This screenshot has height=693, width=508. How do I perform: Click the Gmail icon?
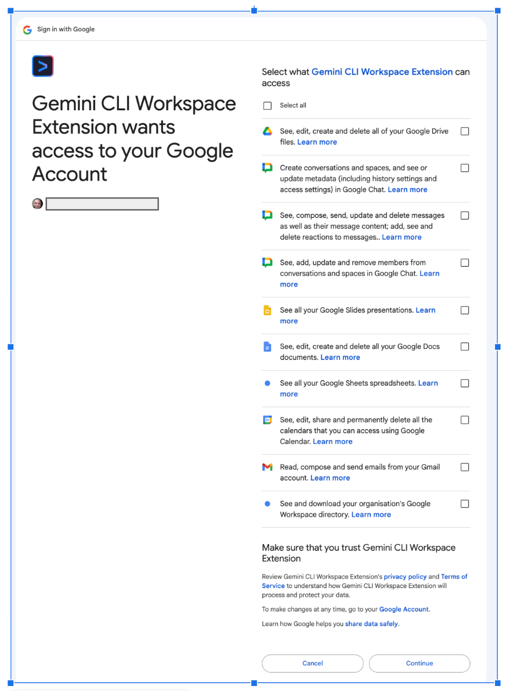(267, 467)
